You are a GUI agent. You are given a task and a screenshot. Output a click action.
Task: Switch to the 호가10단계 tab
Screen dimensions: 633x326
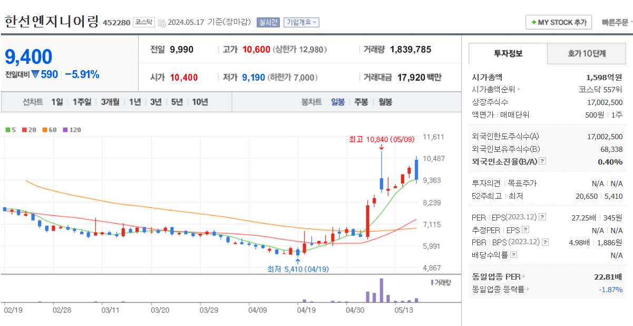pyautogui.click(x=587, y=53)
